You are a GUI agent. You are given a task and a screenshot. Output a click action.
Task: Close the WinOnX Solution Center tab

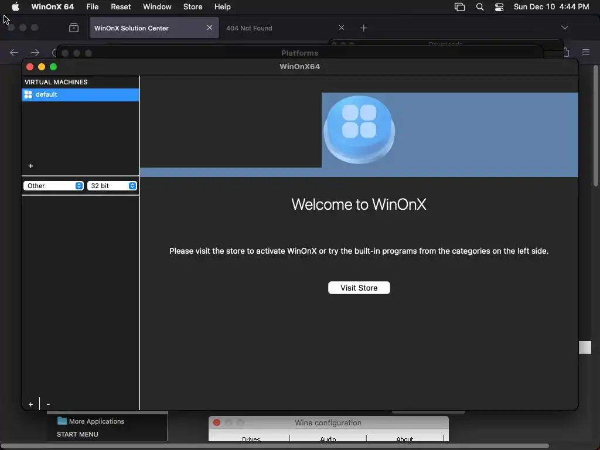click(210, 28)
